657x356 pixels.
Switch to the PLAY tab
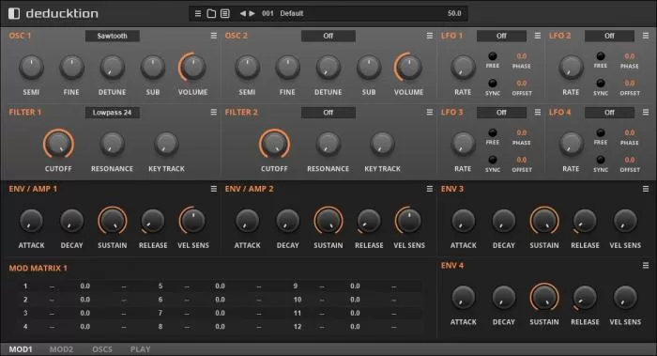click(141, 349)
